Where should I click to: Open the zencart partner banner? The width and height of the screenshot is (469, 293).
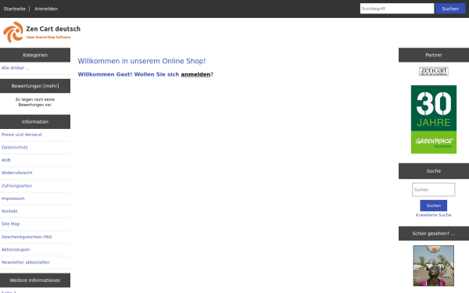[x=433, y=71]
